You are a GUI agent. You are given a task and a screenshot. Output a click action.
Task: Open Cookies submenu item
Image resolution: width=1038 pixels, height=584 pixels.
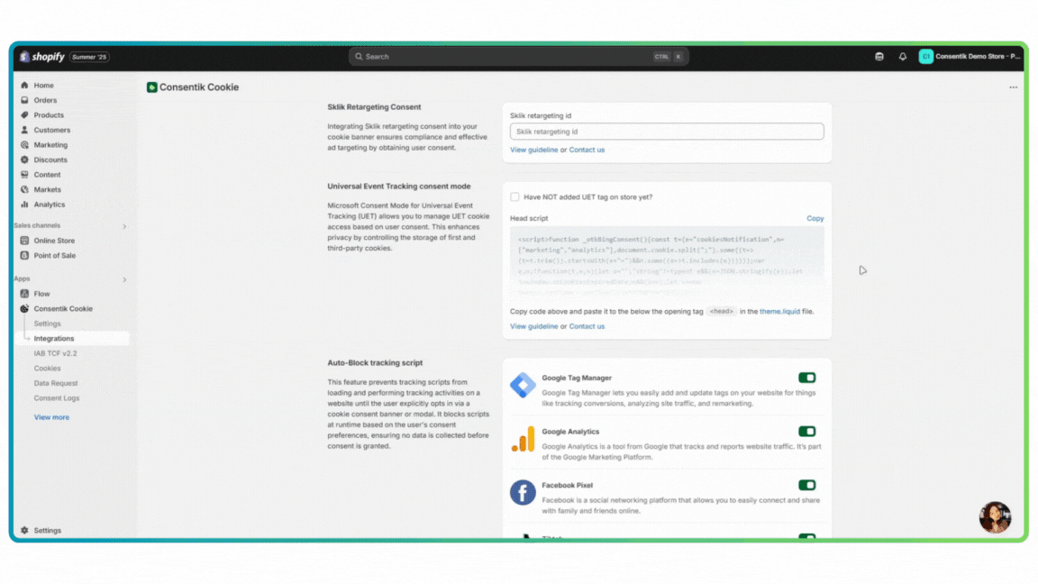pos(47,368)
